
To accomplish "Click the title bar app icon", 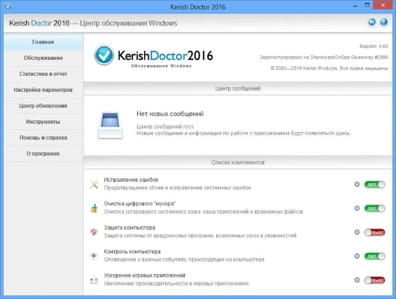I will 8,6.
